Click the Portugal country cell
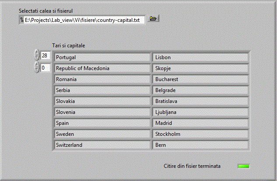This screenshot has height=181, width=277. pos(102,57)
